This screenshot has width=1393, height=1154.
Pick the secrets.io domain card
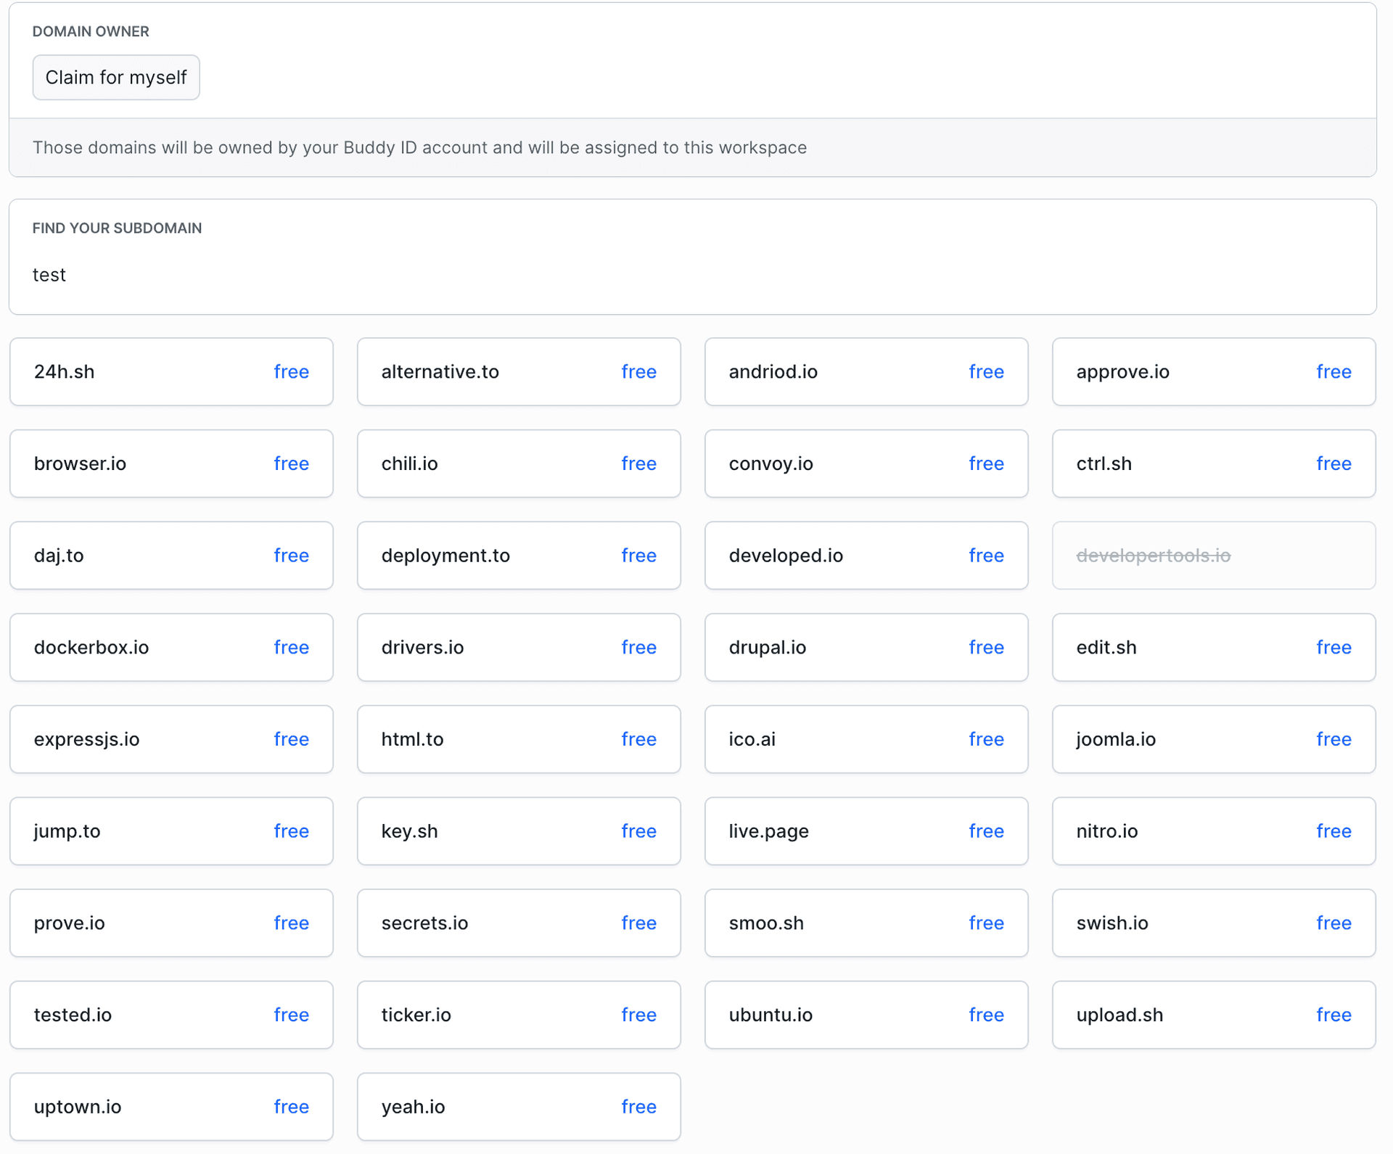tap(519, 923)
